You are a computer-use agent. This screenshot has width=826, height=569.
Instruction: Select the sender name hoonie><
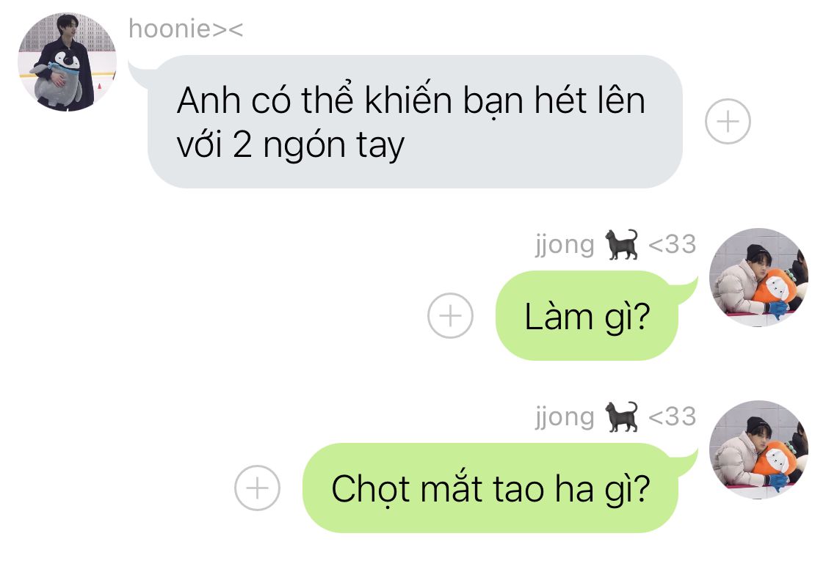point(186,29)
